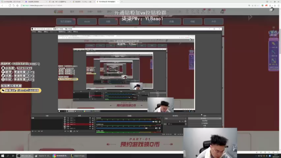
Task: Open the 帮助 menu in OBS
Action: point(76,32)
